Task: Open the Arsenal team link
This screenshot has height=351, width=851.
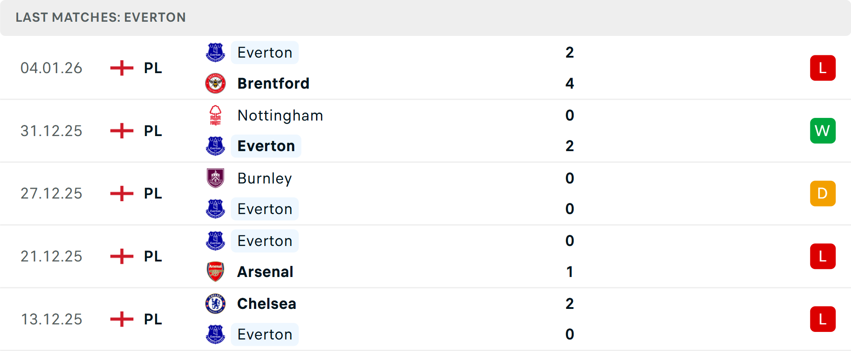Action: click(x=265, y=272)
